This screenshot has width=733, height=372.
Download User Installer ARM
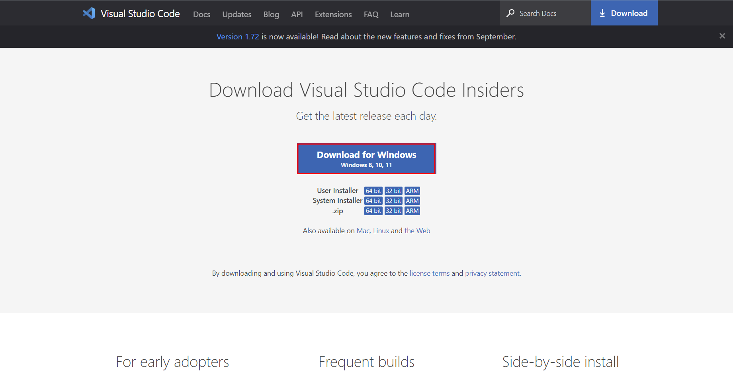pyautogui.click(x=412, y=191)
